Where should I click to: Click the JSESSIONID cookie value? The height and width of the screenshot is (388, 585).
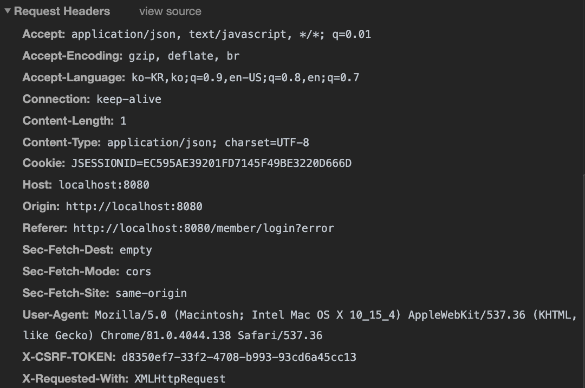[211, 163]
